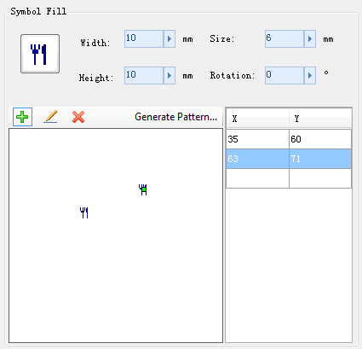Open the Rotation value arrow

310,75
